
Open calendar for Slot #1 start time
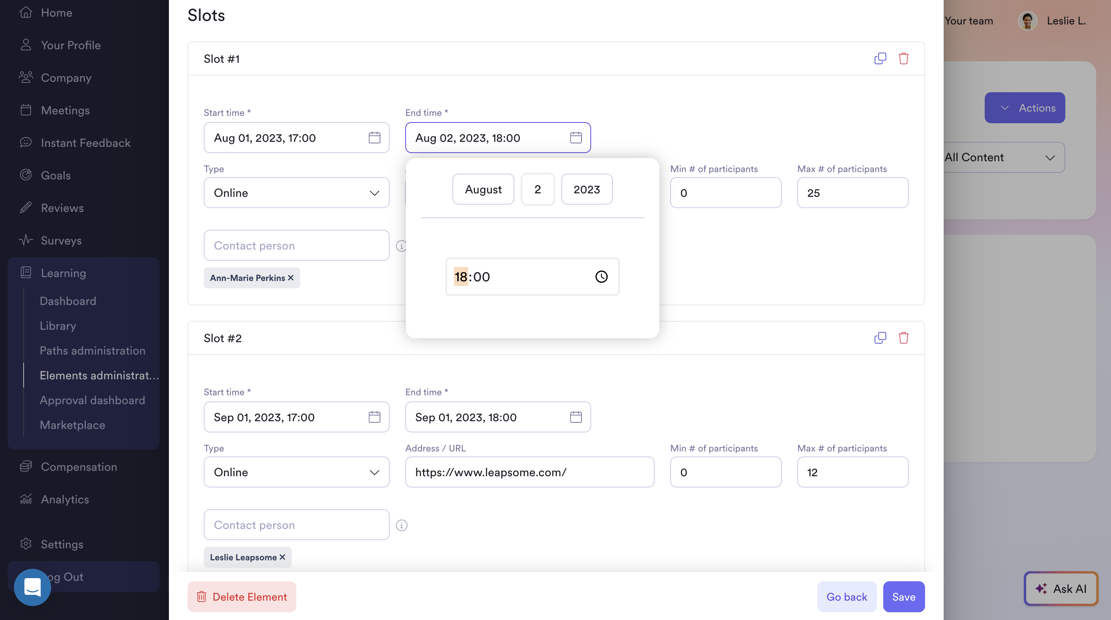[374, 138]
